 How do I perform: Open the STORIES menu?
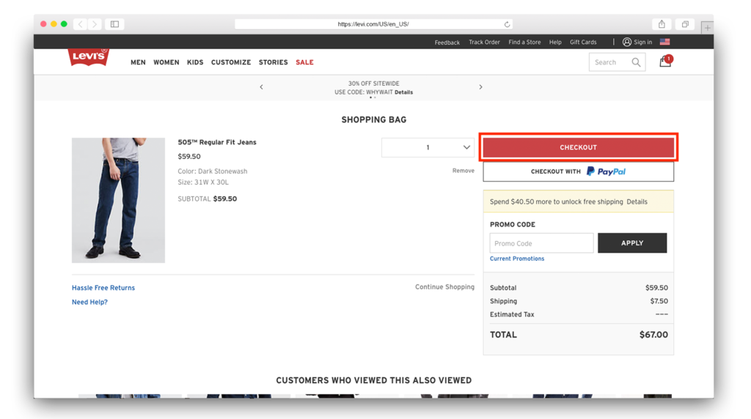[273, 62]
